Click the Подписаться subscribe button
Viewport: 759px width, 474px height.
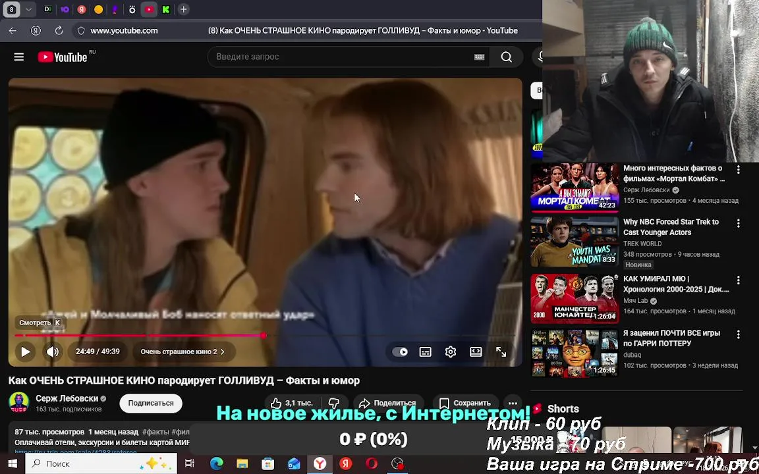pos(151,403)
